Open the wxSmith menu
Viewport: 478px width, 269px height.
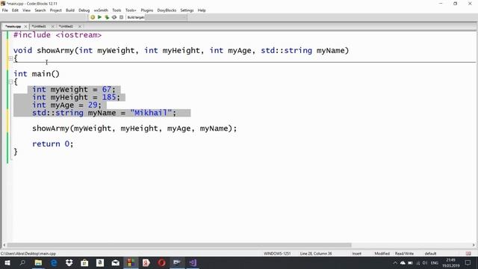101,10
